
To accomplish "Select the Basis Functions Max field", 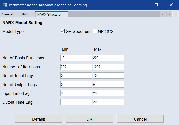I will tap(108, 58).
